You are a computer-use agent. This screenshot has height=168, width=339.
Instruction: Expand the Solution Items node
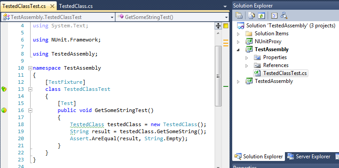coord(238,34)
